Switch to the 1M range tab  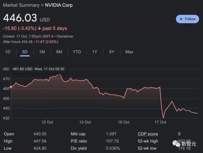click(x=42, y=52)
